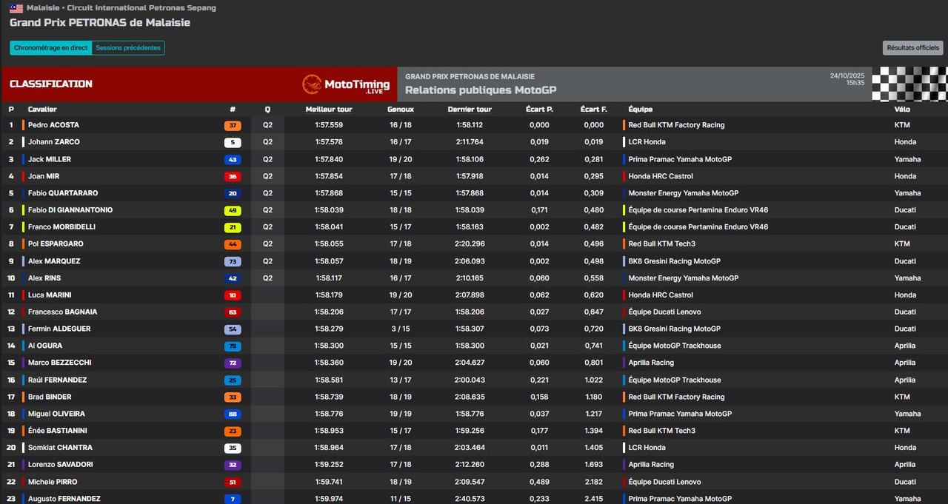948x504 pixels.
Task: Click the Meilleur tour column header
Action: click(x=329, y=110)
